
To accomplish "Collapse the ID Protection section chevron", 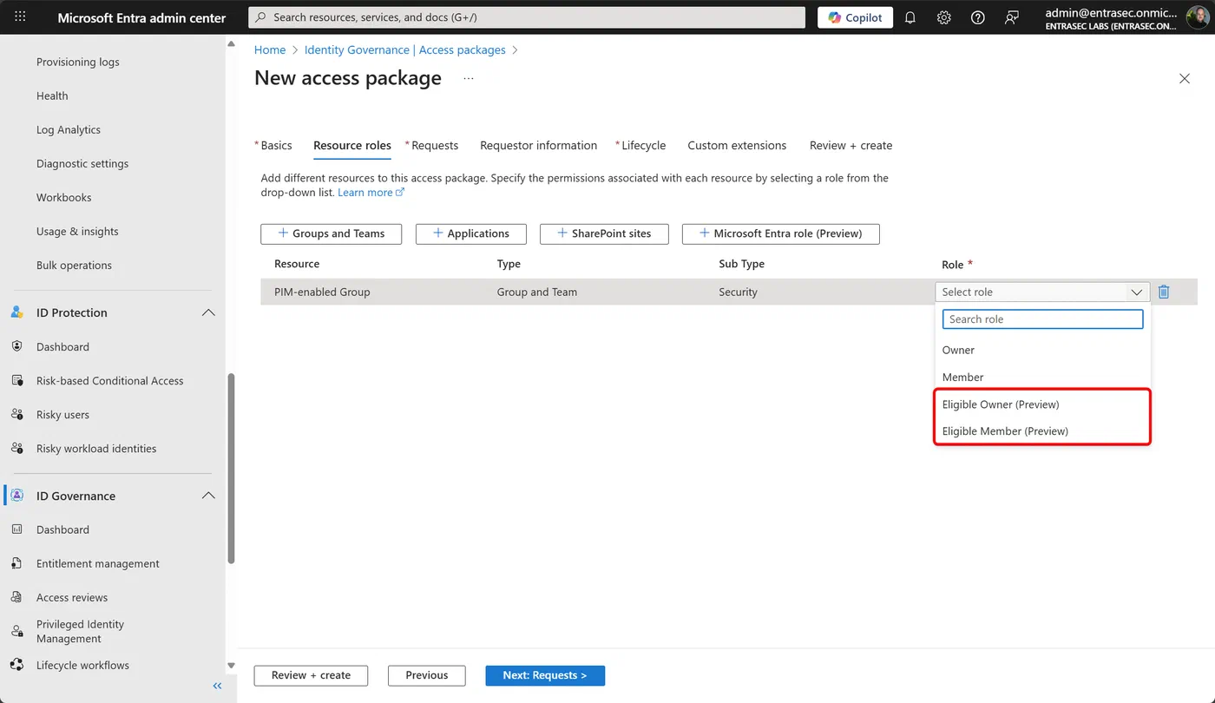I will coord(208,312).
